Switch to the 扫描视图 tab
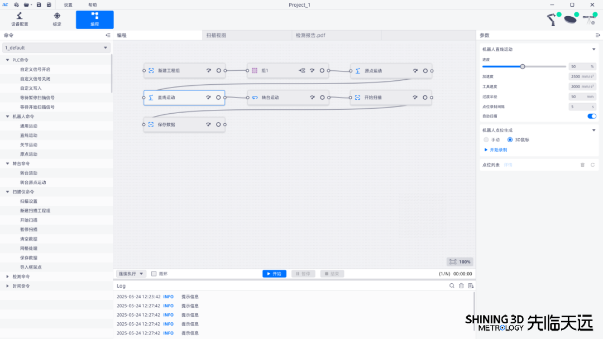603x339 pixels. (x=216, y=35)
